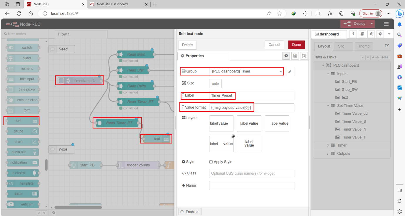Viewport: 405px width, 216px height.
Task: Click the pencil icon beside the Group dropdown
Action: click(290, 71)
